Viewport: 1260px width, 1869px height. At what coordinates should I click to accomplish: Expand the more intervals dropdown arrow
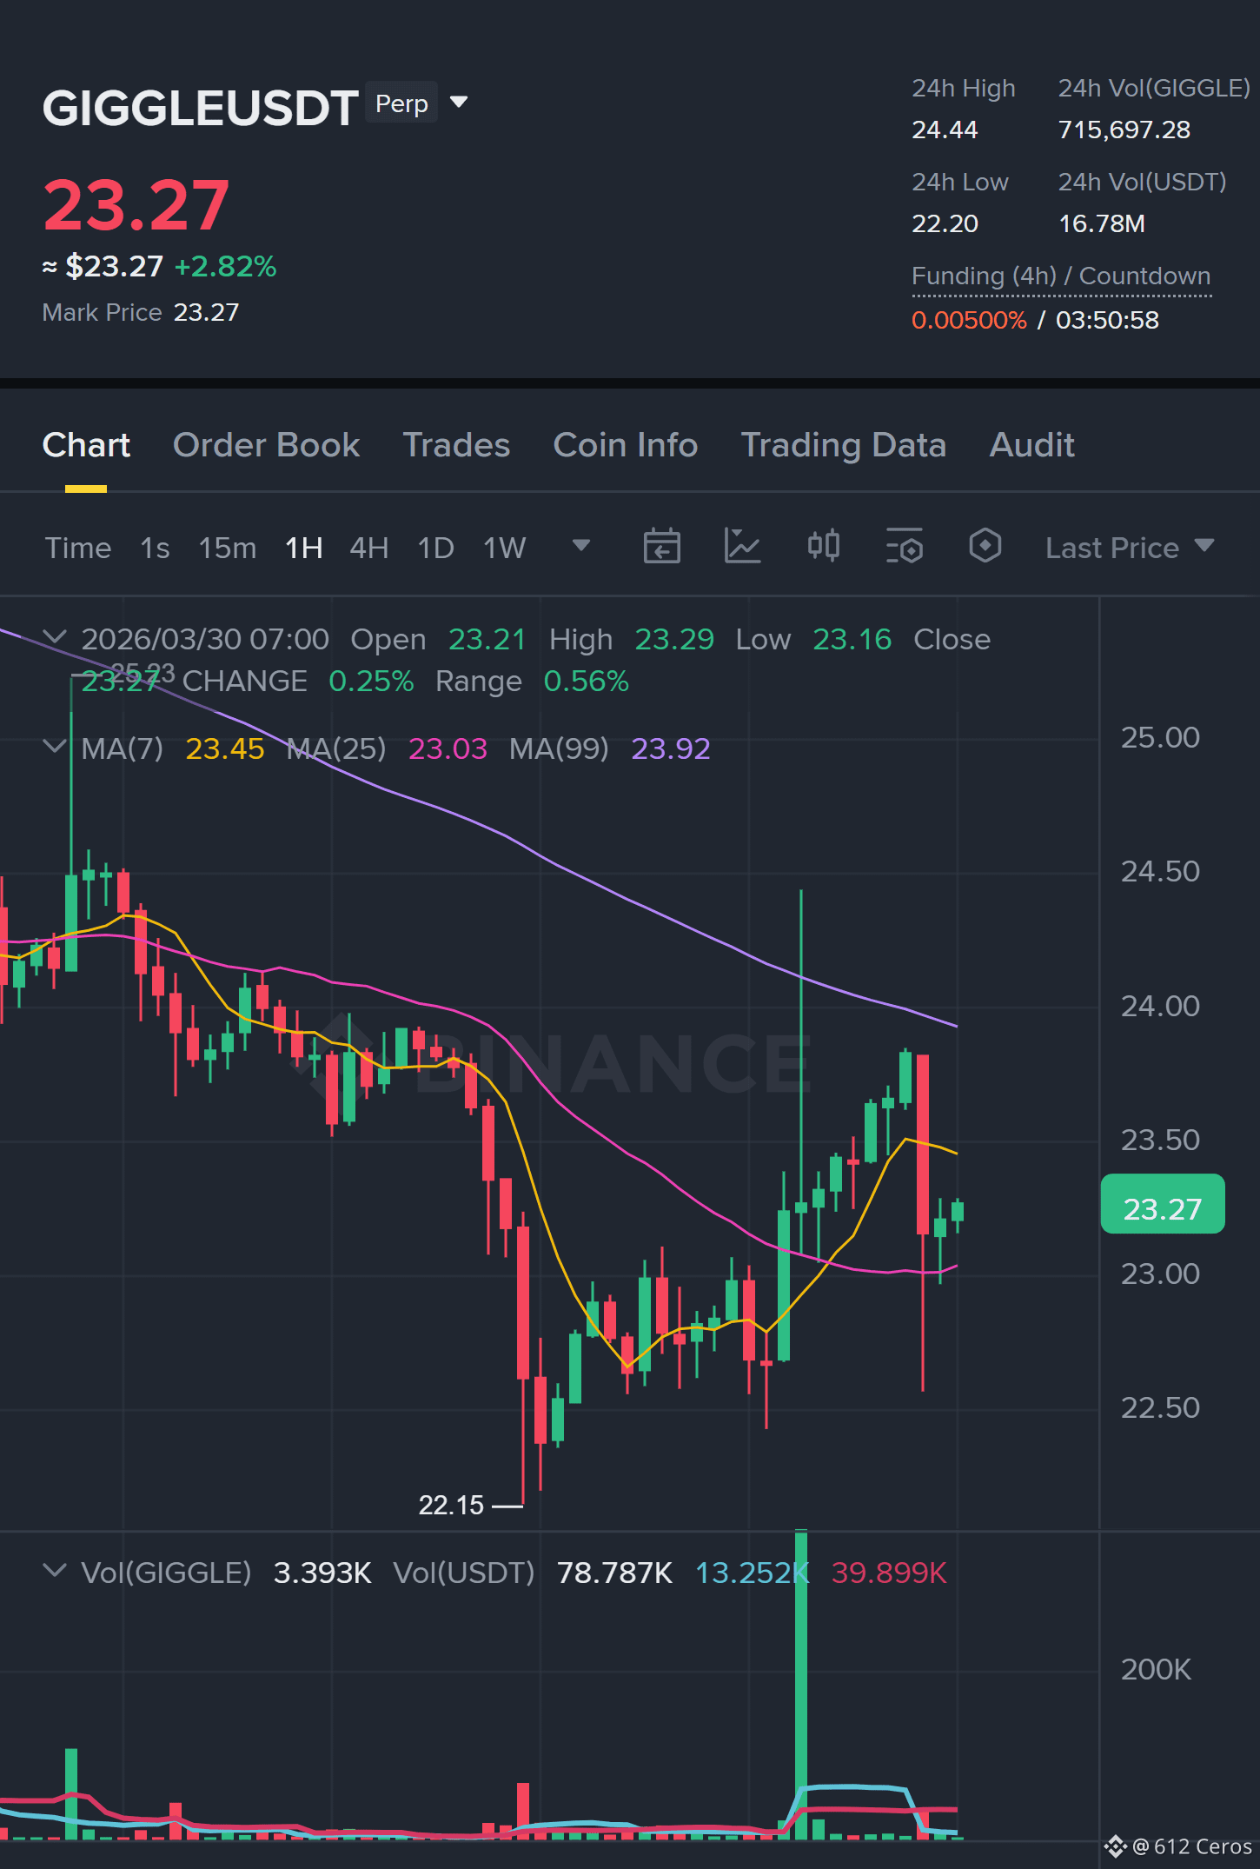581,546
